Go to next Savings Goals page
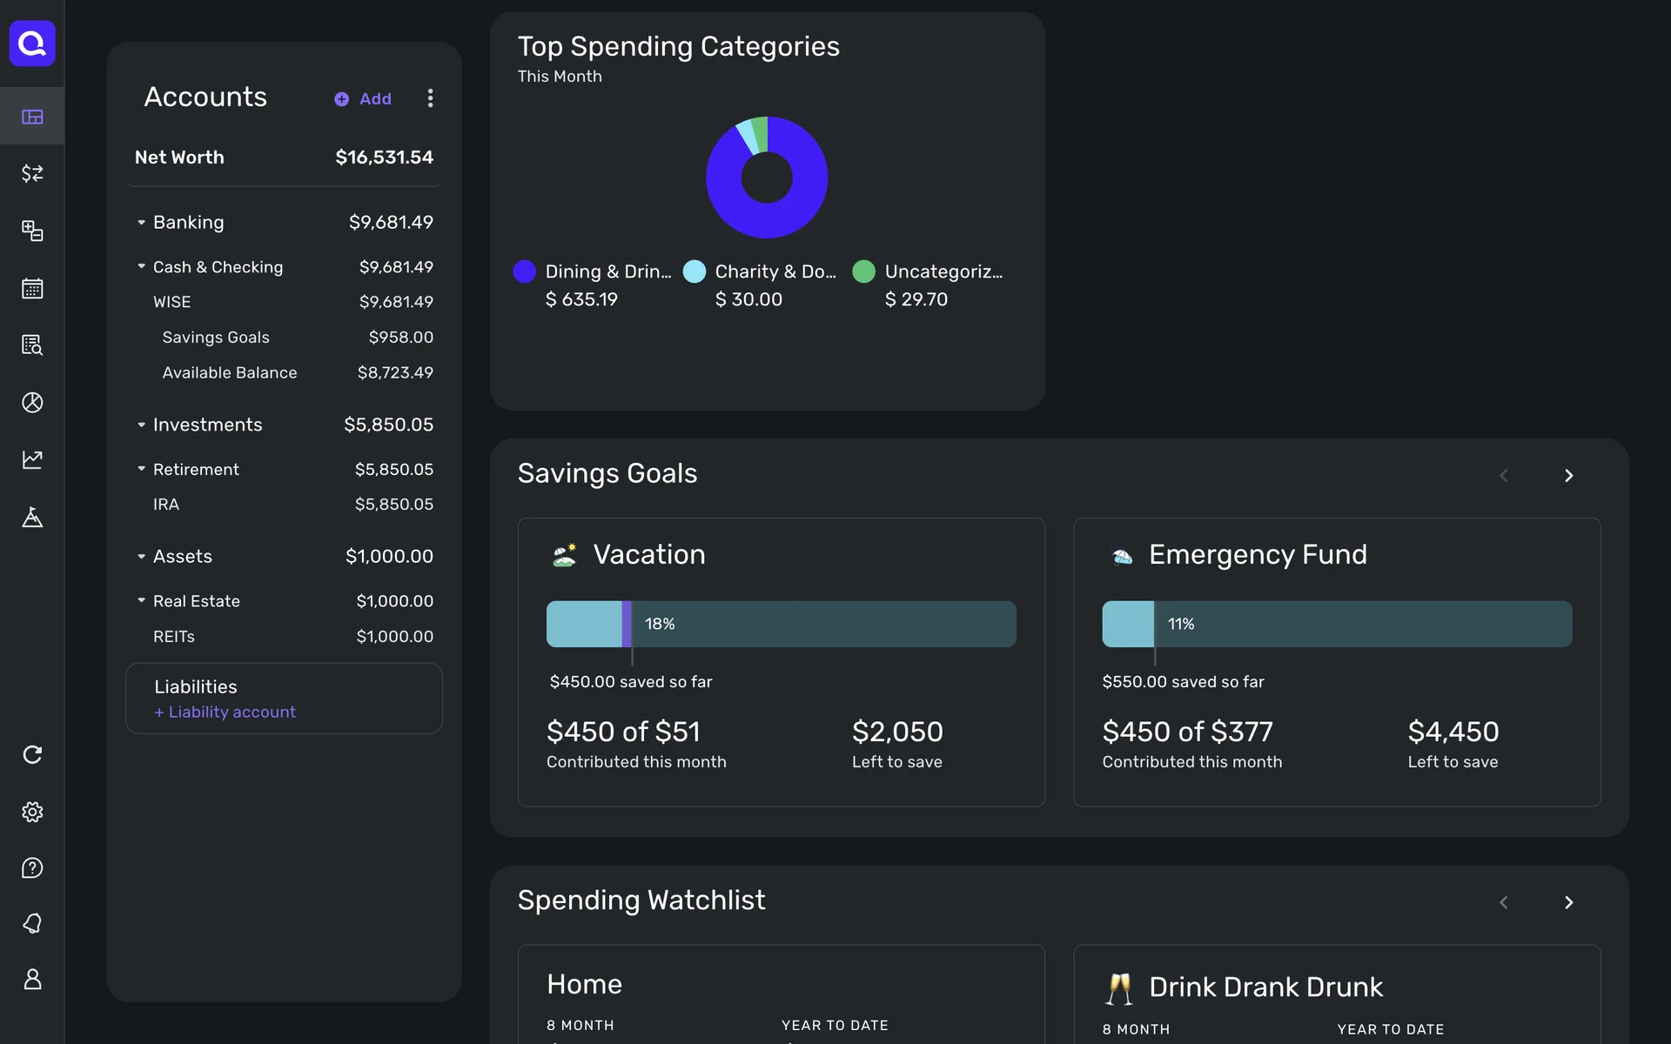Image resolution: width=1671 pixels, height=1044 pixels. (x=1568, y=476)
